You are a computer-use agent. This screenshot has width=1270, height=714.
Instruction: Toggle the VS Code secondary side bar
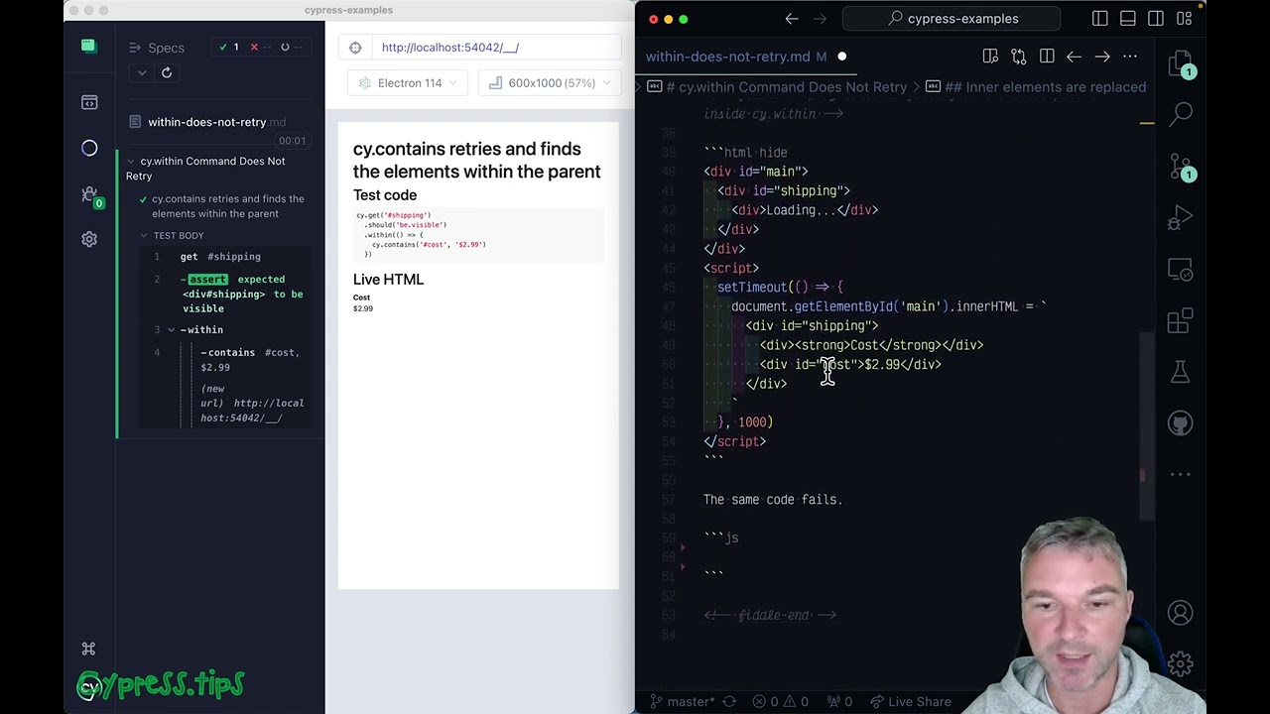pyautogui.click(x=1156, y=19)
